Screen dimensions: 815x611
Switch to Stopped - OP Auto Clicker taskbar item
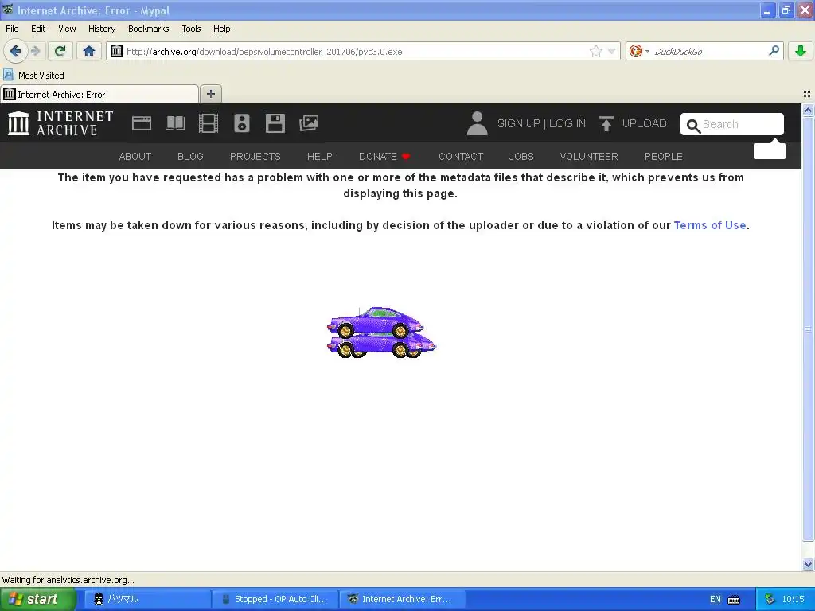[275, 599]
